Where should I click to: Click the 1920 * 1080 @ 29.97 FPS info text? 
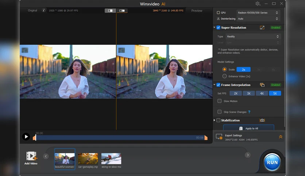tap(63, 11)
